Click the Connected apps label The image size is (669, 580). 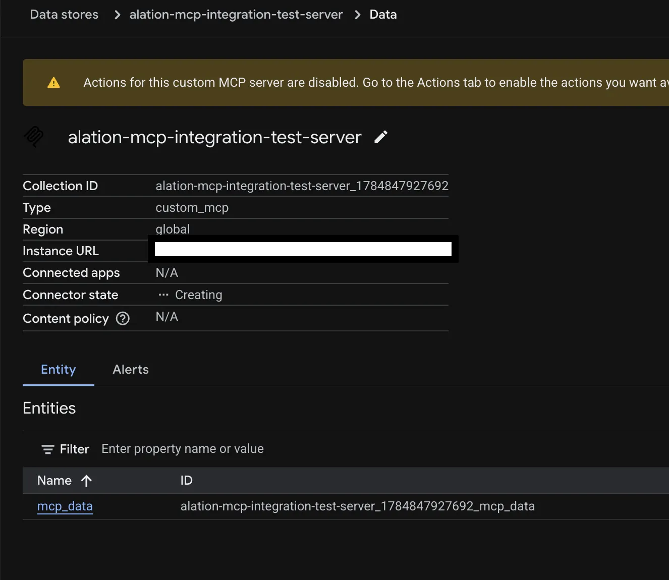point(71,273)
